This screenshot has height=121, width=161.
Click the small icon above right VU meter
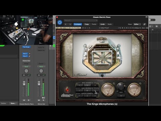(140, 83)
